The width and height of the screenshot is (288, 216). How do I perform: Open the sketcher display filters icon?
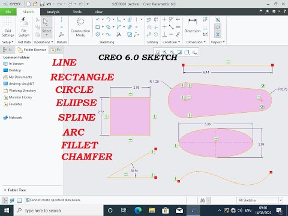pos(194,52)
